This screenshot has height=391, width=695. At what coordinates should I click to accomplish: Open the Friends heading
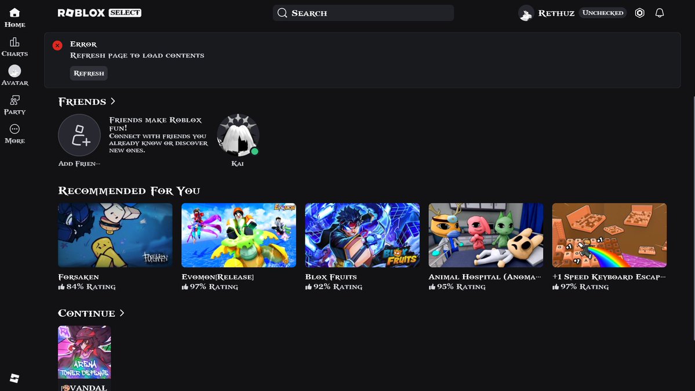tap(82, 102)
